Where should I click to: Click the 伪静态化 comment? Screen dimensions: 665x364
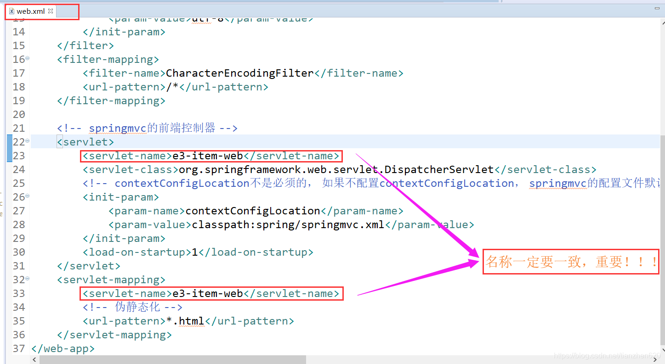tap(133, 307)
